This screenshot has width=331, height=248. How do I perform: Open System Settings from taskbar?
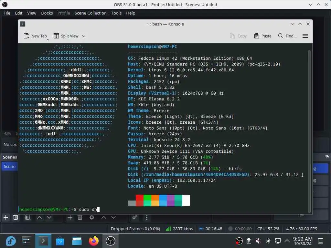27,241
